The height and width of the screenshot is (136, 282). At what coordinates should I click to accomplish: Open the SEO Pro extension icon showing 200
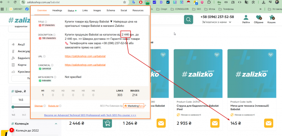coord(148,3)
